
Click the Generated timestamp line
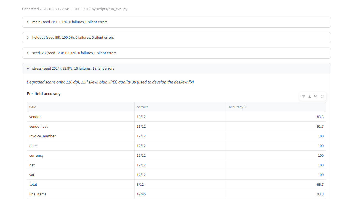75,9
